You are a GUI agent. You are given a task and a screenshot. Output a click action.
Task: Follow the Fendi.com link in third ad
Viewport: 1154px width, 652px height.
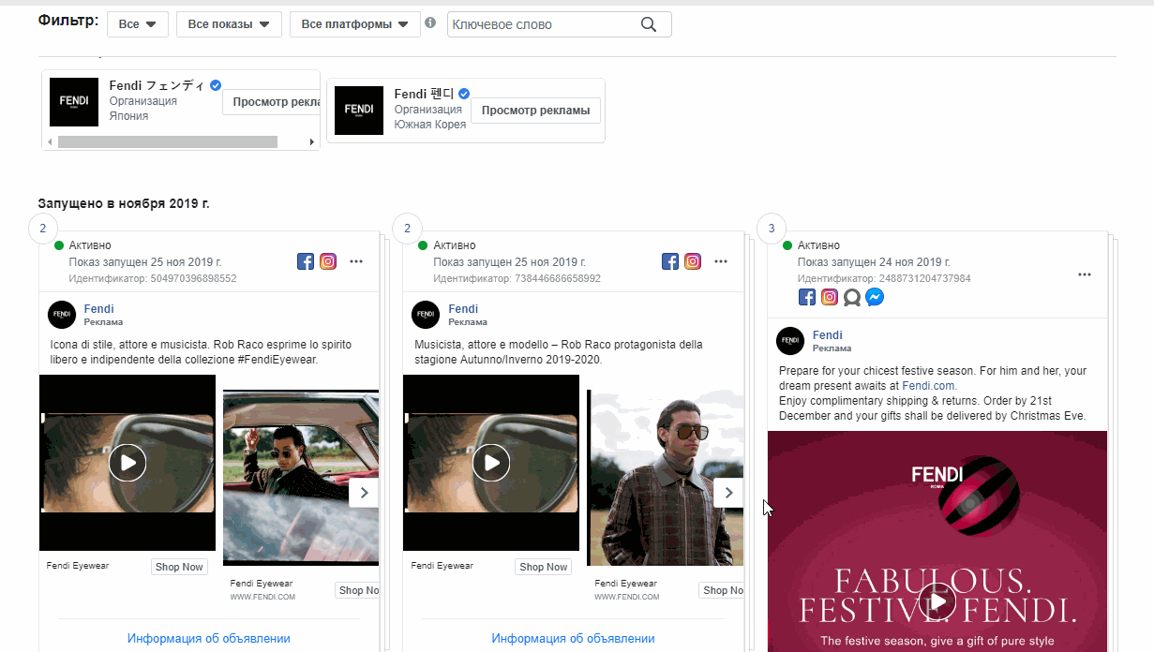click(x=929, y=385)
